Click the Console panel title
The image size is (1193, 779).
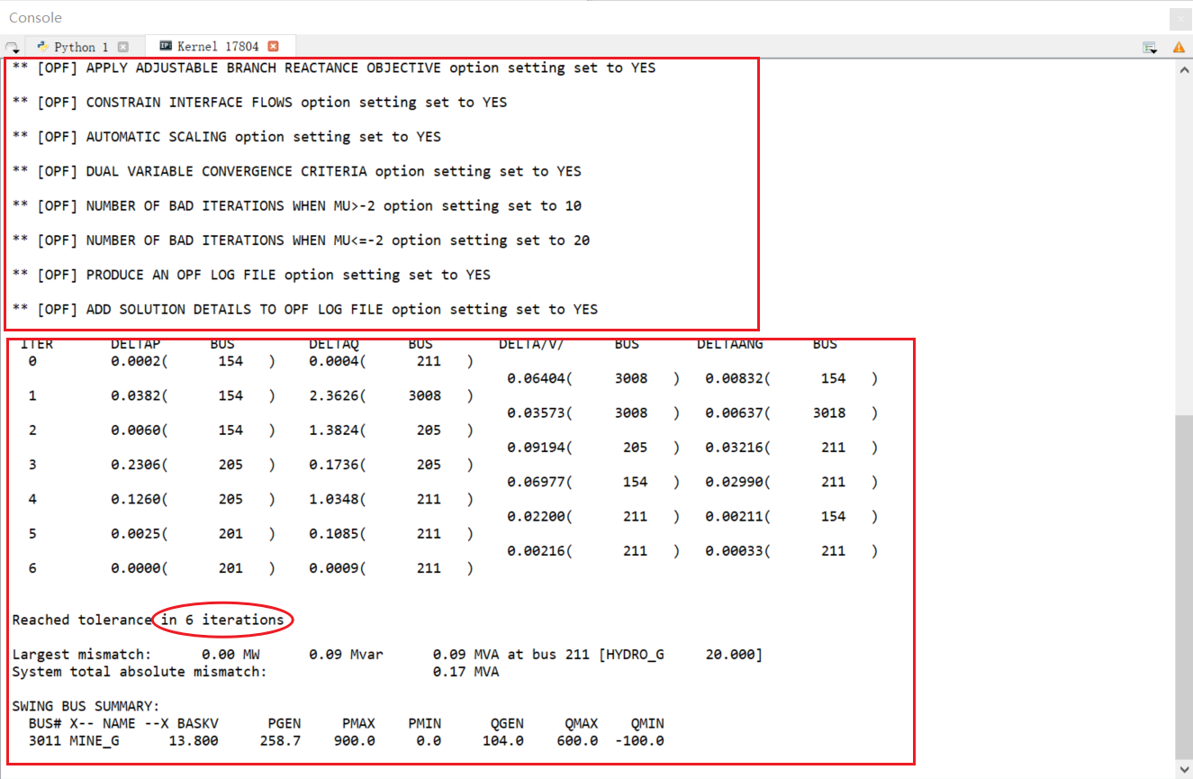coord(34,17)
